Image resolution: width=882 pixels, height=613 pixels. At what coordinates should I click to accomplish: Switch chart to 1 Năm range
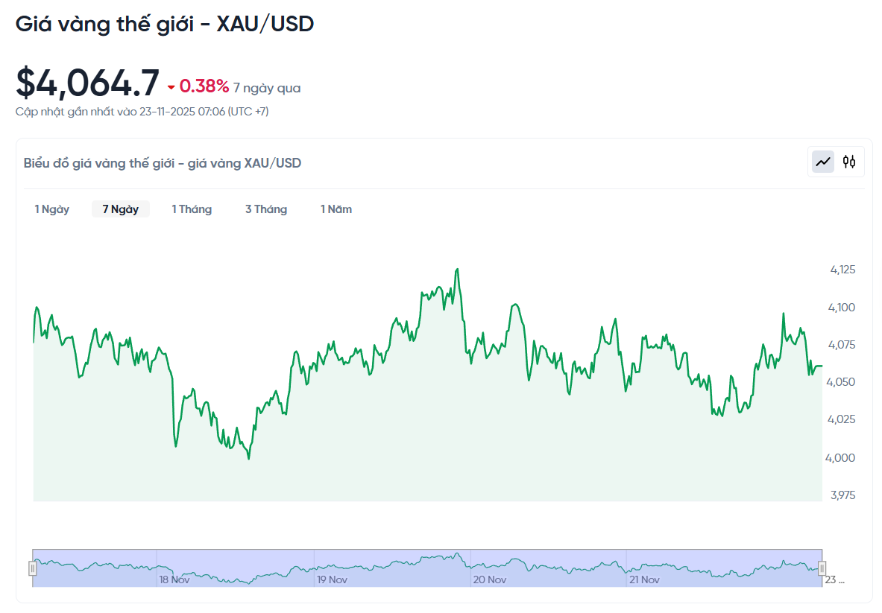tap(336, 209)
